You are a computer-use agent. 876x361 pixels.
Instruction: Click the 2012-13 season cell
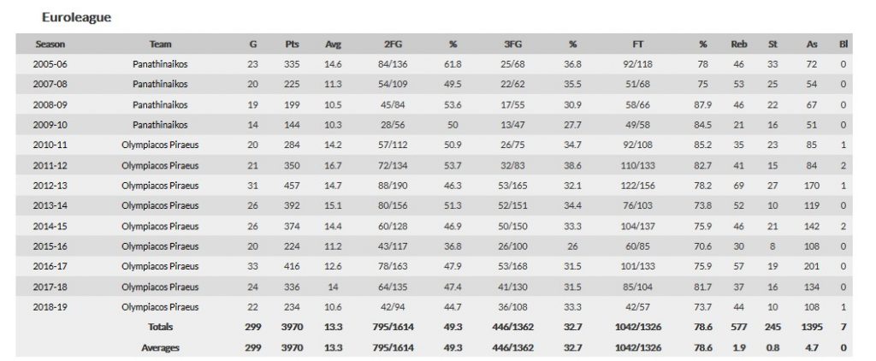pyautogui.click(x=50, y=186)
